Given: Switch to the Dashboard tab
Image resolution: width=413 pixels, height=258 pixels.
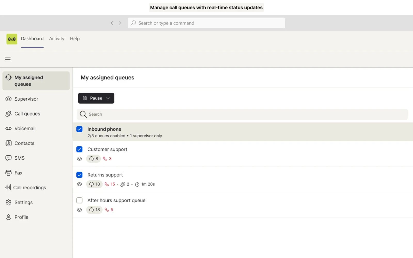Looking at the screenshot, I should pyautogui.click(x=32, y=39).
